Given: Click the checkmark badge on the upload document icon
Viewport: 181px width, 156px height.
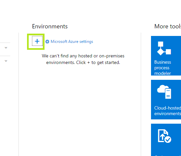Looking at the screenshot, I should tap(168, 140).
